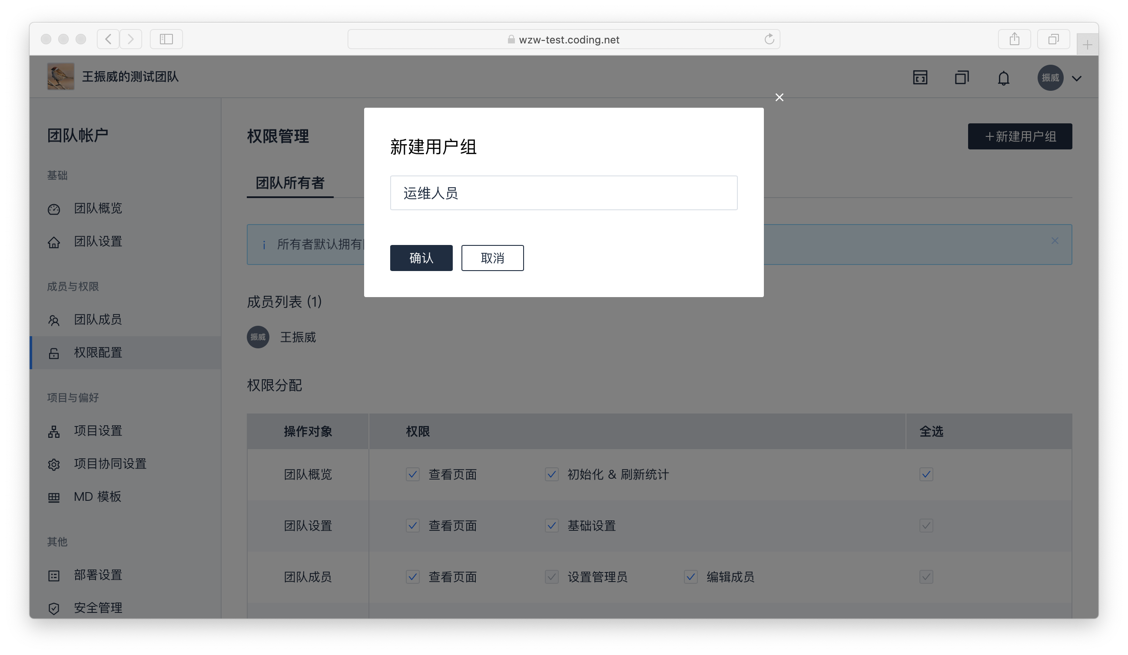
Task: Click the stacked windows icon in the header
Action: pyautogui.click(x=962, y=77)
